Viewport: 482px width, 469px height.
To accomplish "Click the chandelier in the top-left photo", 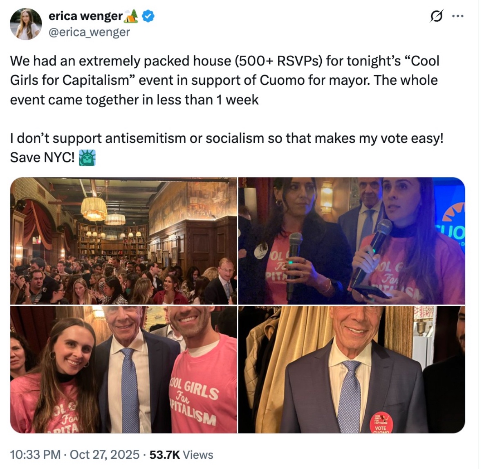I will click(94, 209).
